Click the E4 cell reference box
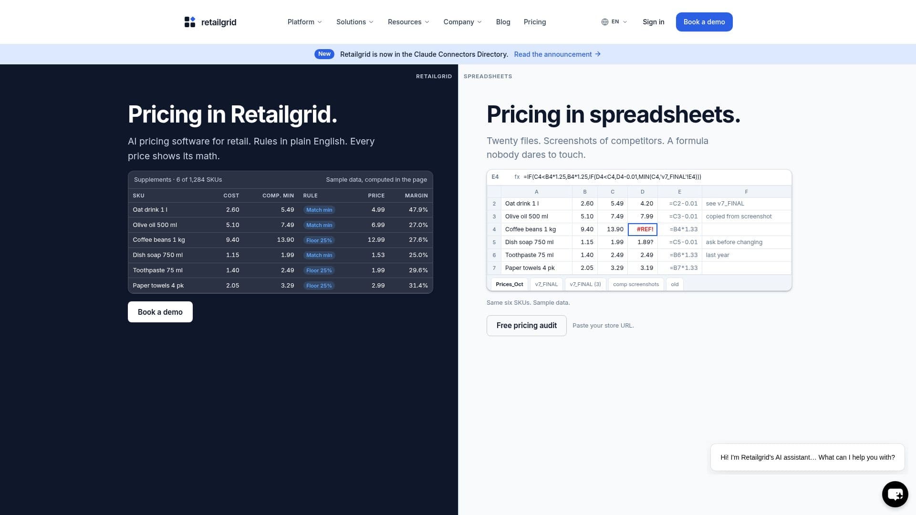The image size is (916, 515). (495, 177)
